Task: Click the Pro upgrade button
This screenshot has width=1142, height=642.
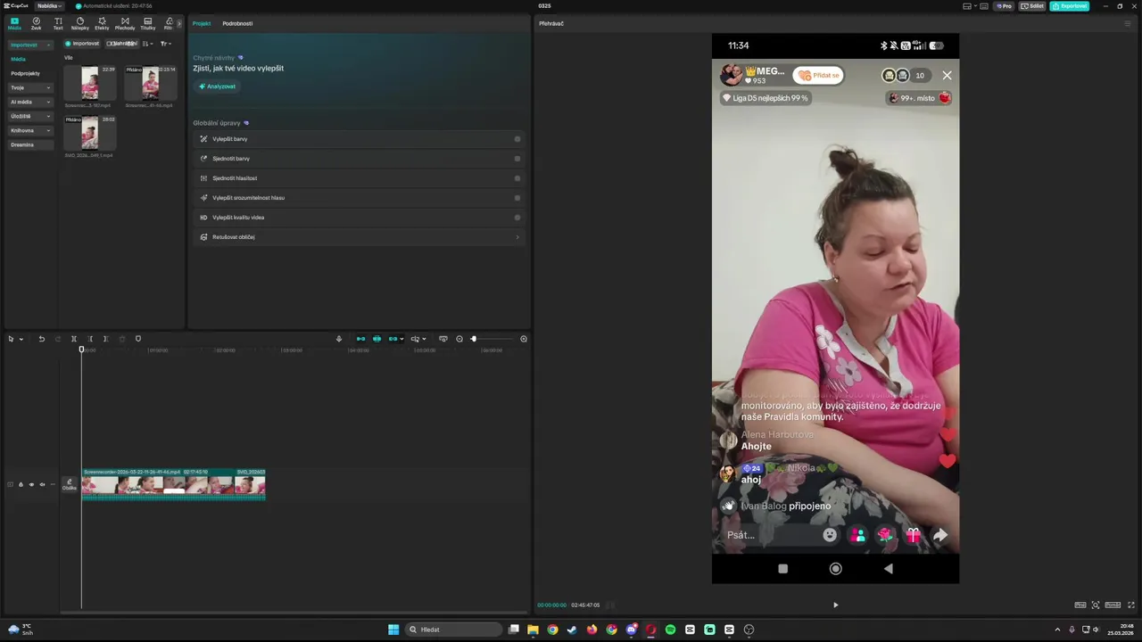Action: 1005,6
